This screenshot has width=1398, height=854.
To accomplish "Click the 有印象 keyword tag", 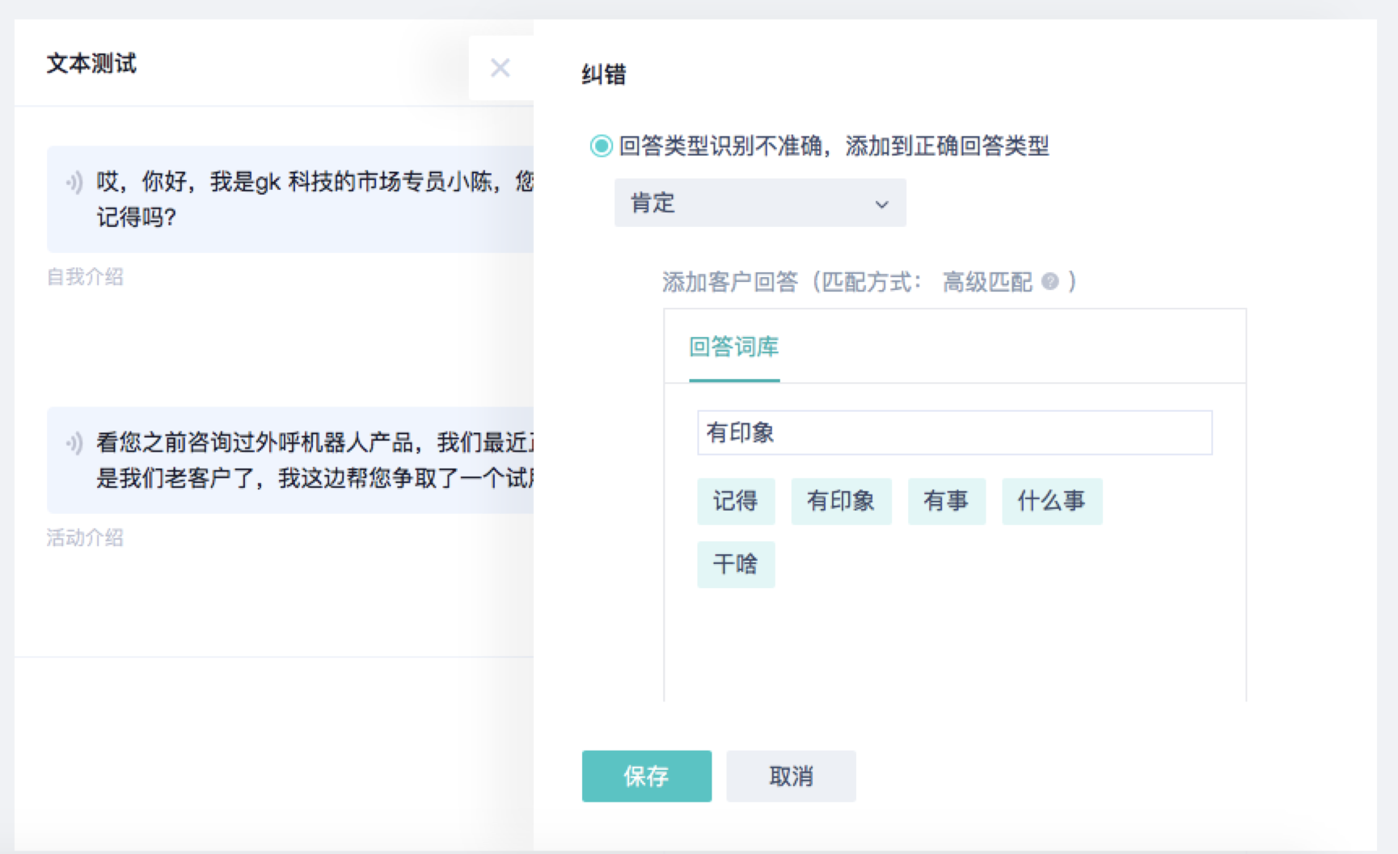I will pyautogui.click(x=840, y=501).
